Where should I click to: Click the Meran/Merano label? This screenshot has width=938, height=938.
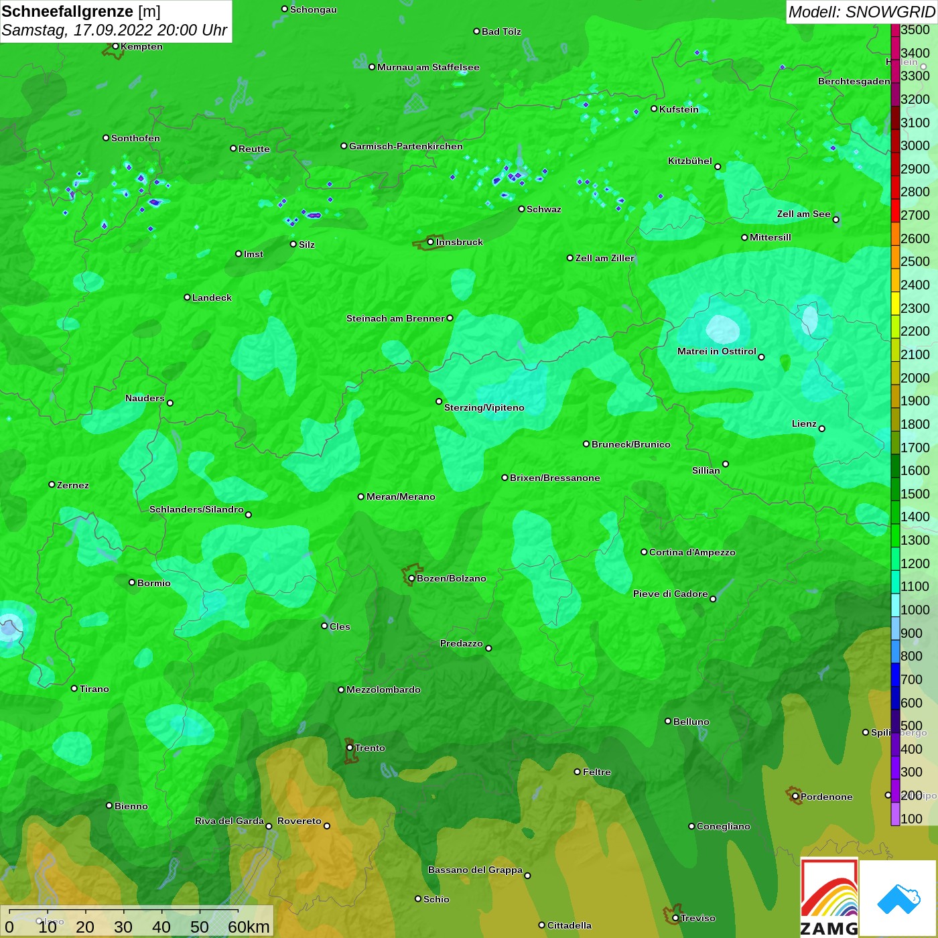401,496
